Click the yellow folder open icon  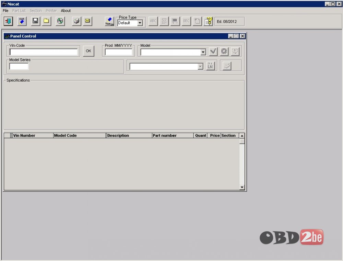click(46, 21)
